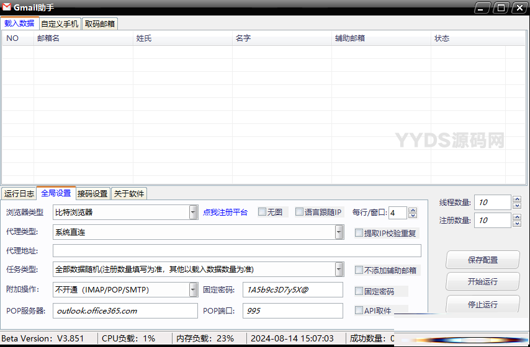Decrease registration count with down arrow
The width and height of the screenshot is (530, 347).
coord(517,223)
